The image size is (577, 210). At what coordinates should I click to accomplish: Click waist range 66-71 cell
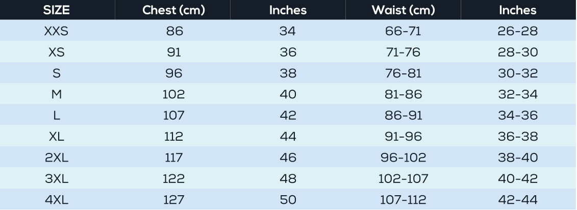(404, 32)
